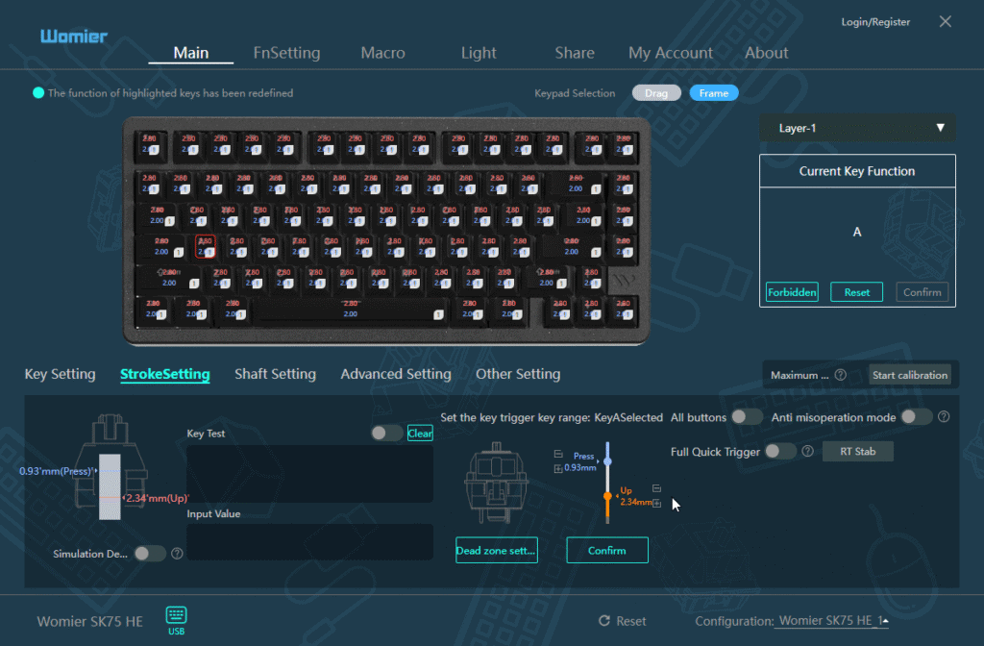Viewport: 984px width, 646px height.
Task: Close the Womier window with the X icon
Action: pyautogui.click(x=946, y=21)
